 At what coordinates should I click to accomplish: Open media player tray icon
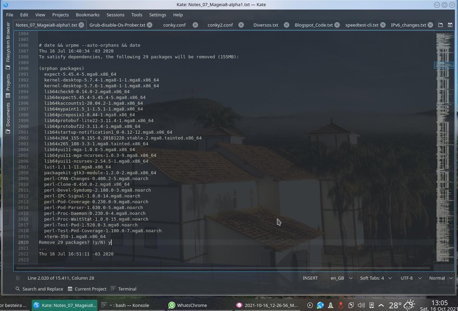[310, 305]
